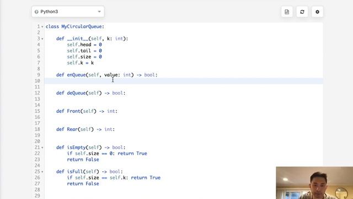Collapse the isEmpty fold arrow on line 21
Screen dimensions: 353x199
coord(42,148)
